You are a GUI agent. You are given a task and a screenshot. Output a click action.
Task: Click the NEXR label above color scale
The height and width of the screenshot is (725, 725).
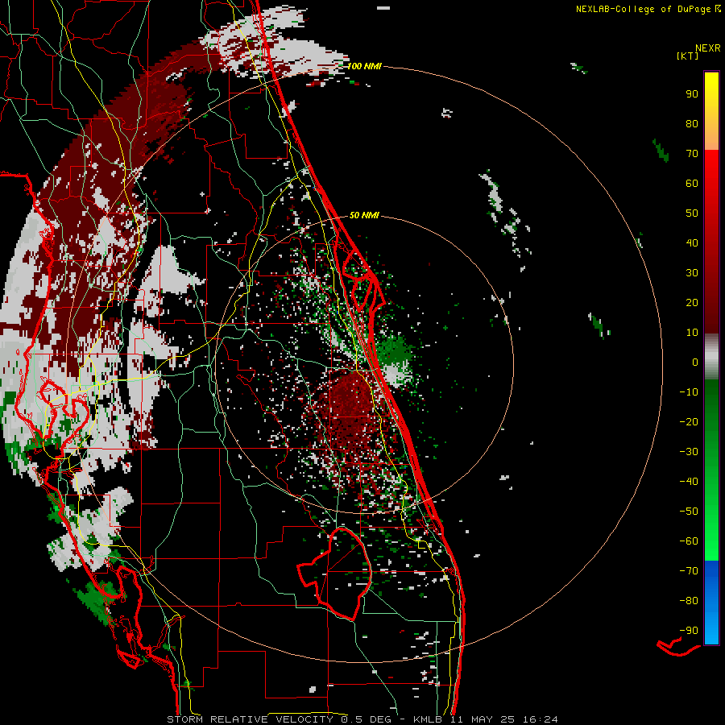[x=708, y=48]
